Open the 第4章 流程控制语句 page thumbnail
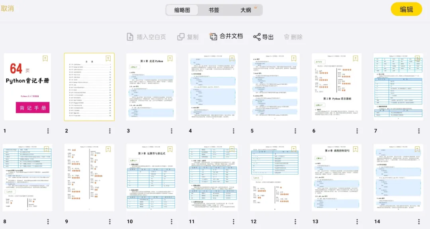 [336, 177]
